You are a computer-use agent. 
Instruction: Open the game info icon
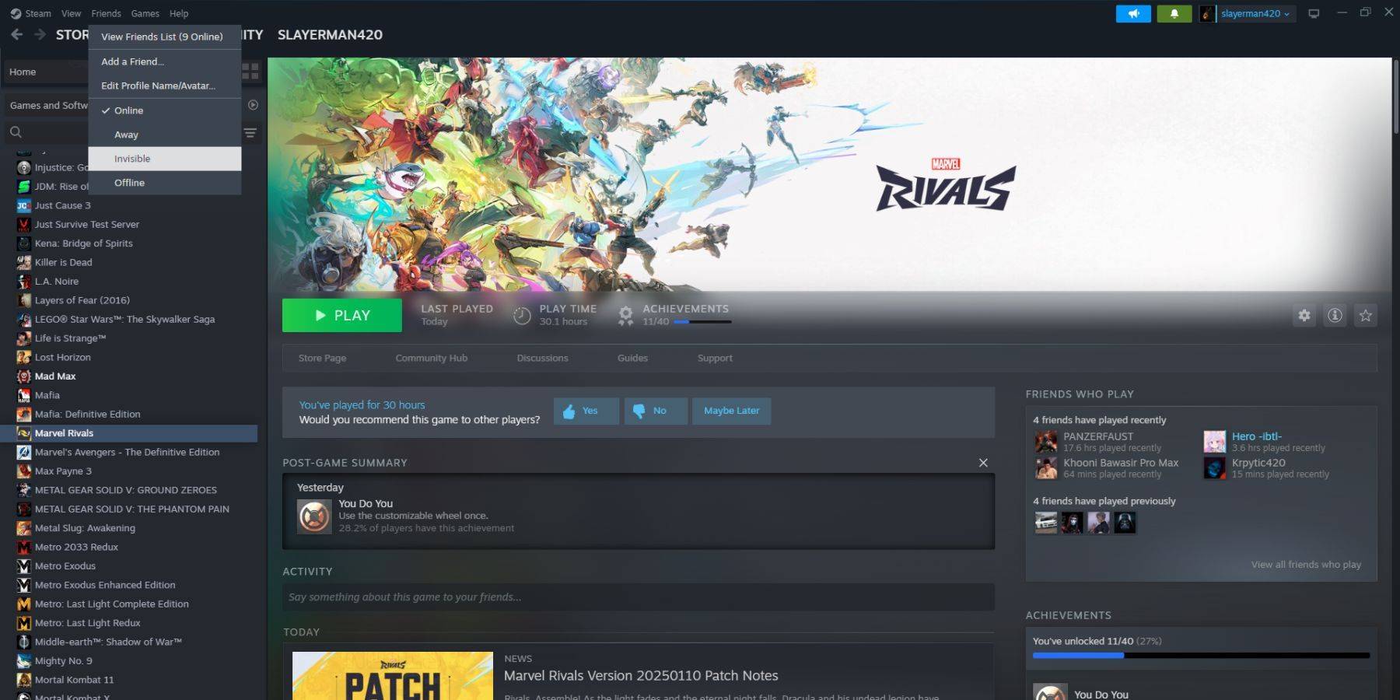1335,315
